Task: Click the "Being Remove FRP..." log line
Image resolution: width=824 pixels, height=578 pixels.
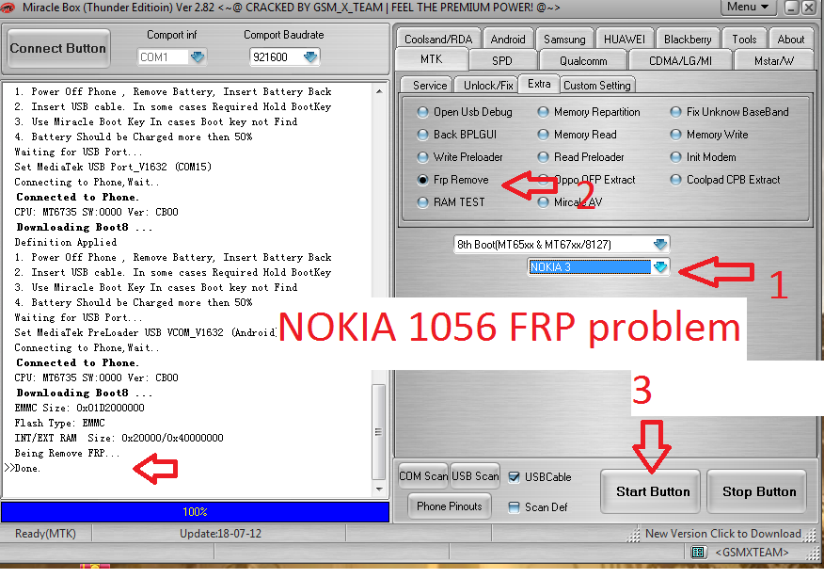Action: click(x=68, y=453)
